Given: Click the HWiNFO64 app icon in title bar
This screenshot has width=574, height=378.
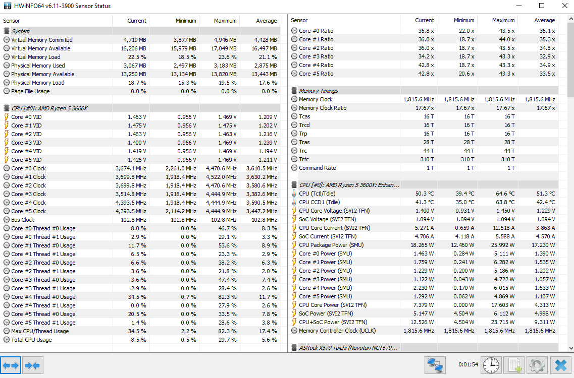Looking at the screenshot, I should point(8,6).
